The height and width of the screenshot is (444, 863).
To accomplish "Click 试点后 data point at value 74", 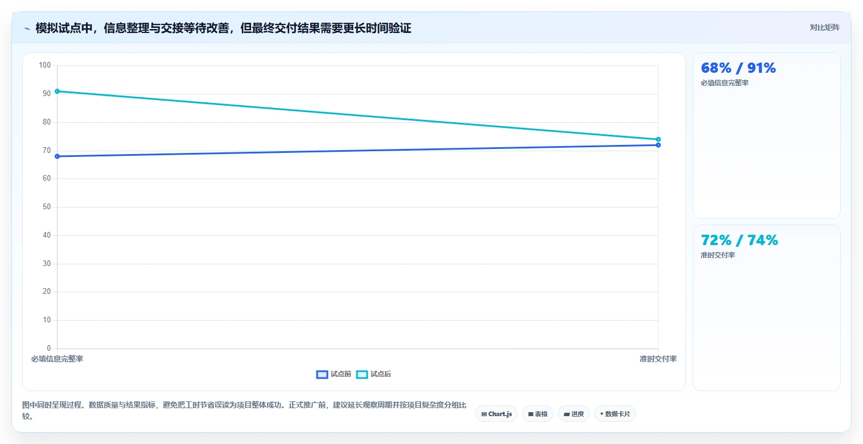I will [658, 139].
